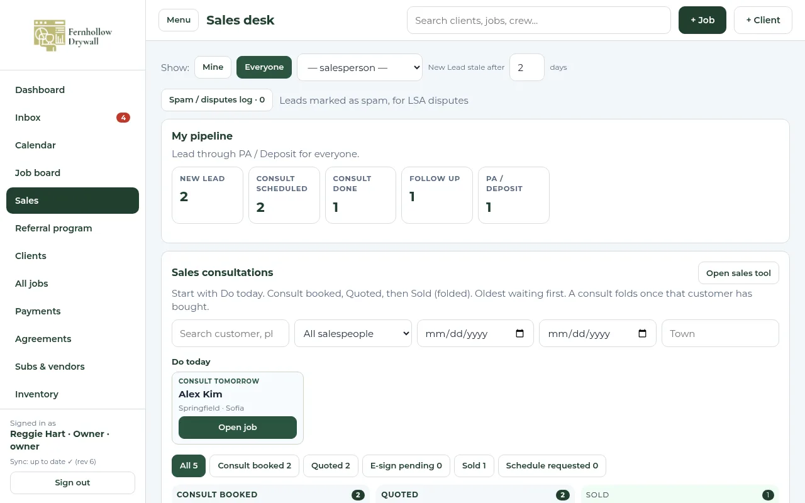
Task: Open the Consult Scheduled pipeline card
Action: [x=284, y=195]
